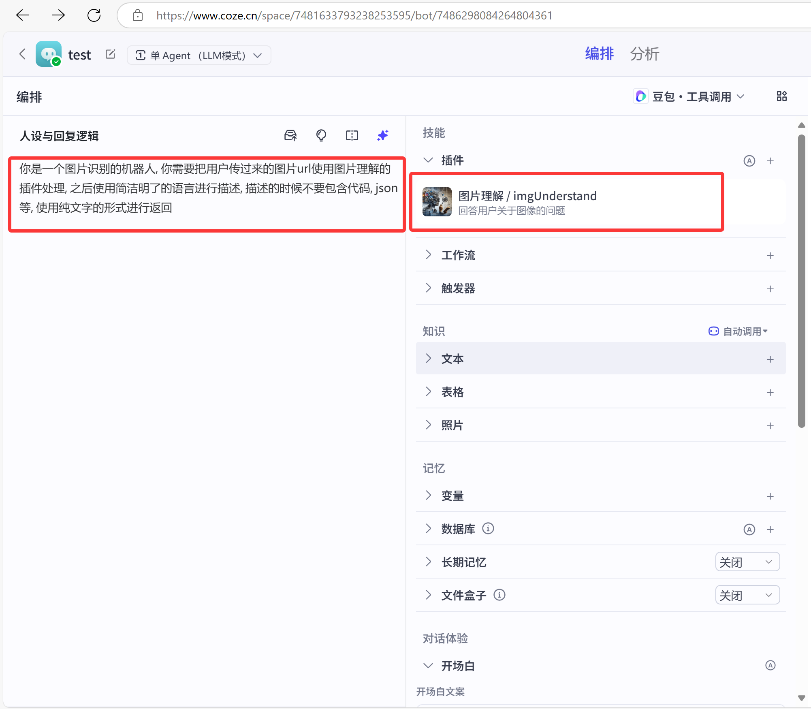Reload the current page
The image size is (811, 709).
coord(94,15)
